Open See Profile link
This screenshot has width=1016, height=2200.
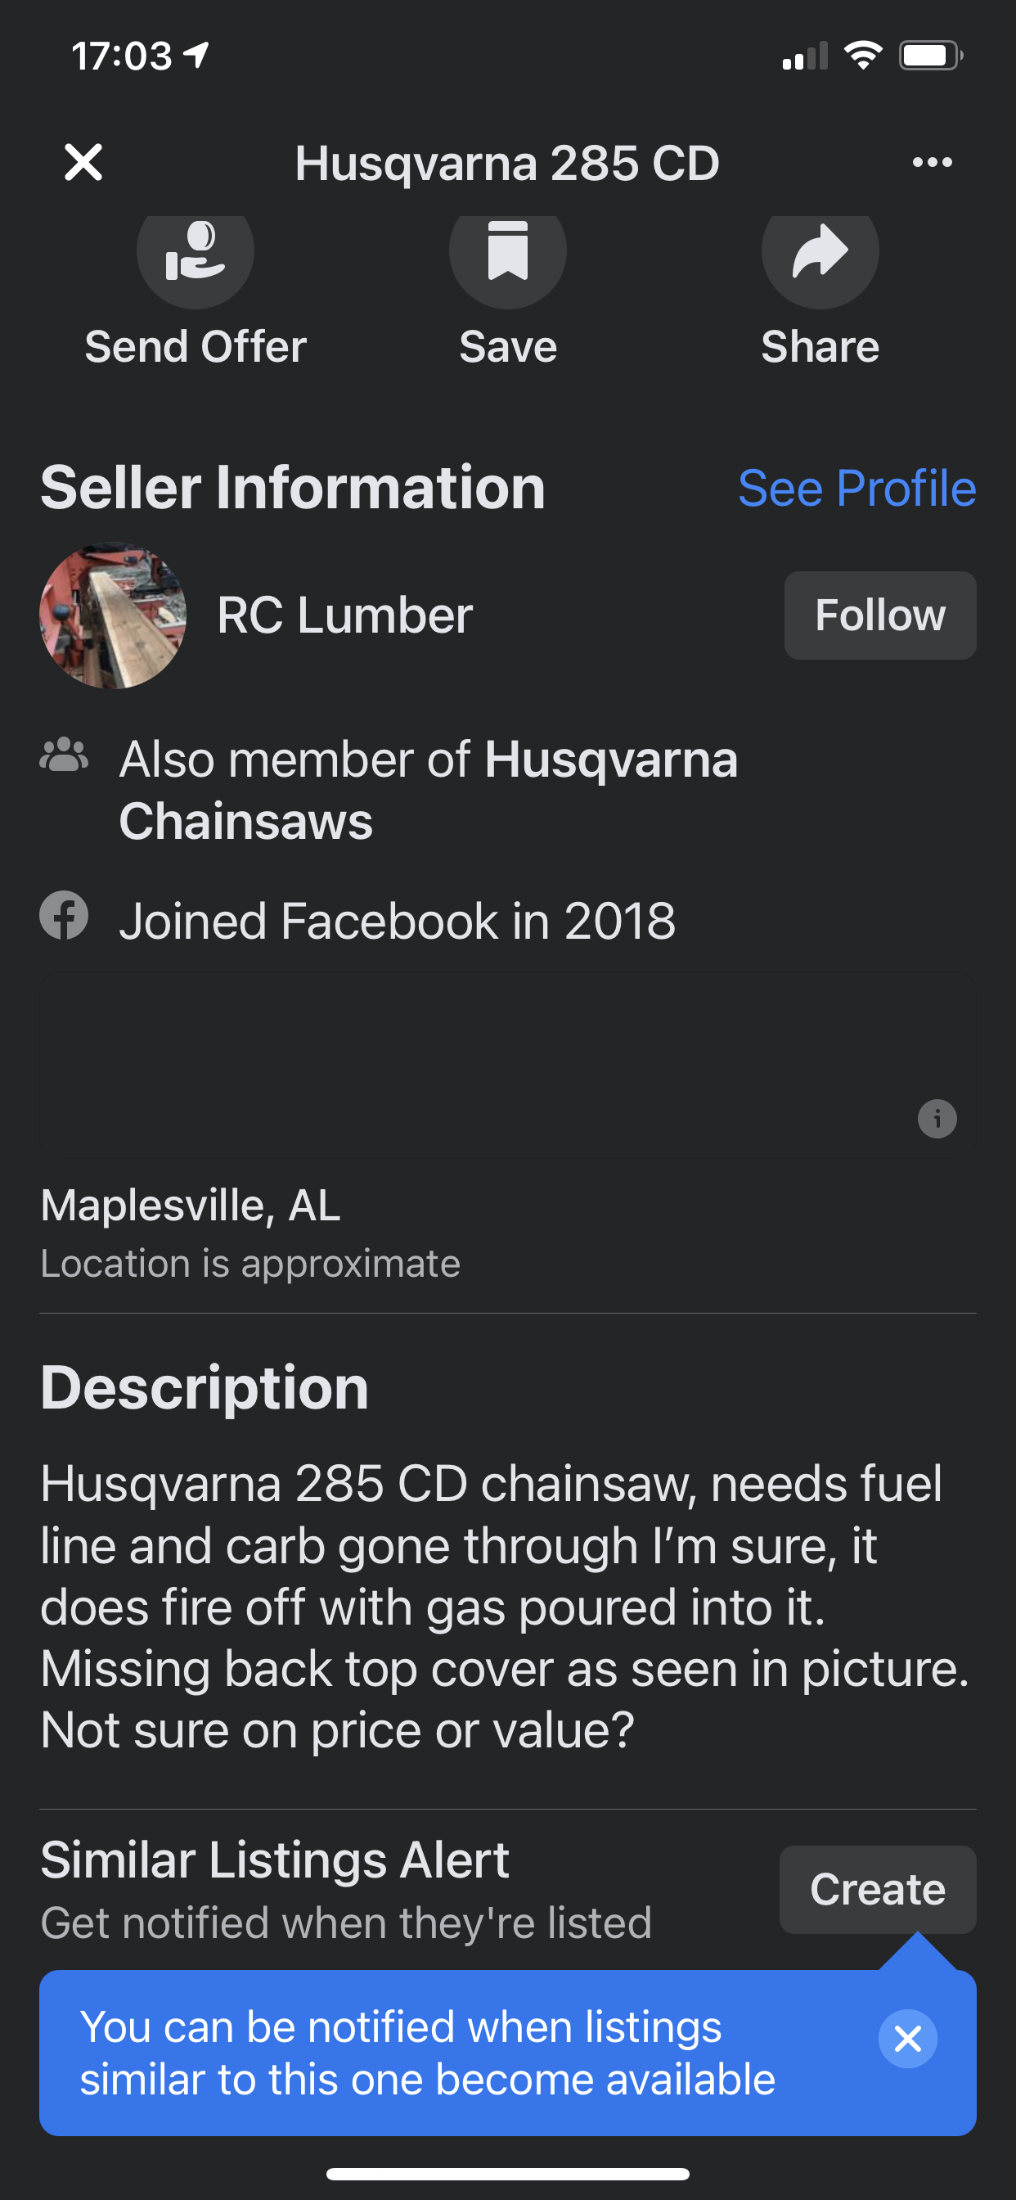(x=856, y=489)
